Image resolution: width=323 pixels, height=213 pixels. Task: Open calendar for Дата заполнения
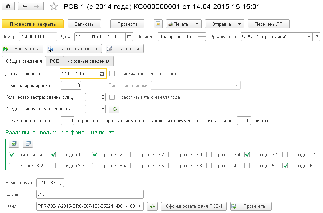tap(101, 74)
